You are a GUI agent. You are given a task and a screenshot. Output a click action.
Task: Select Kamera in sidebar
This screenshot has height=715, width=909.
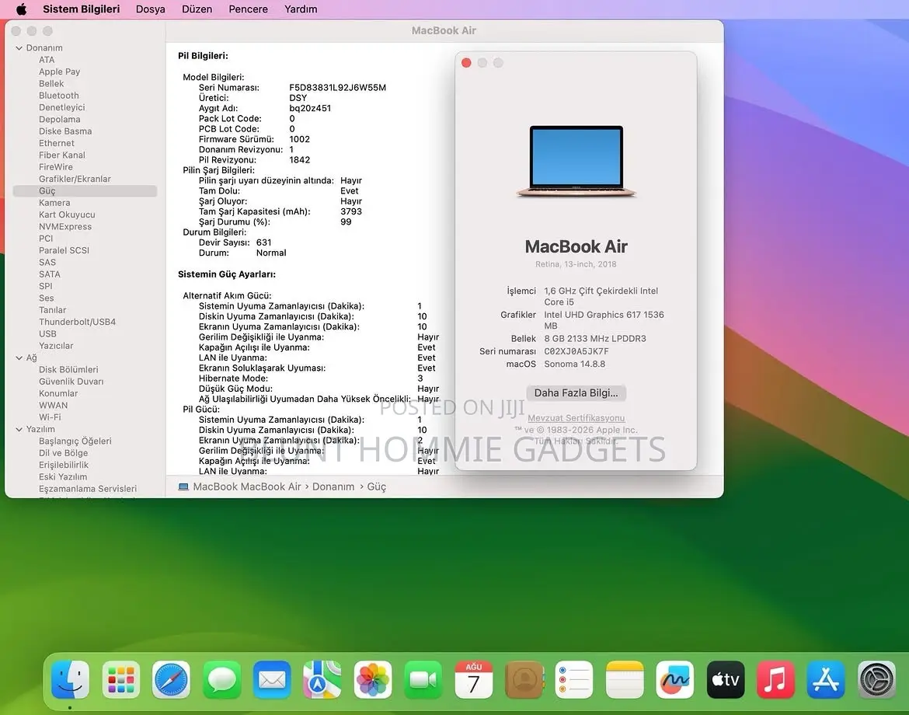point(54,203)
